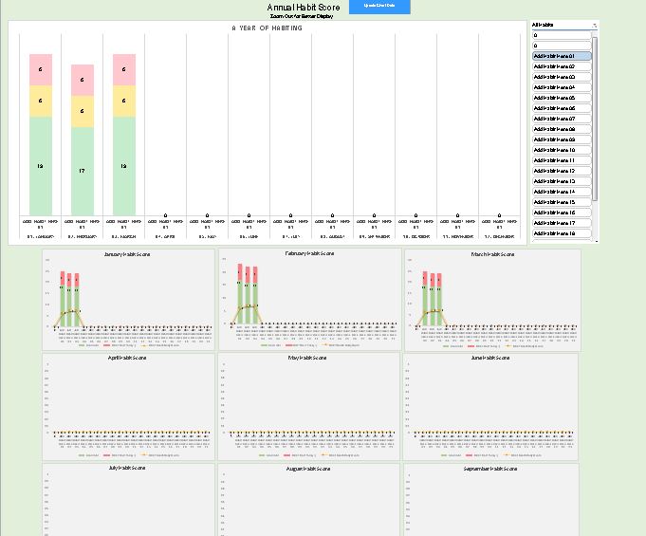The width and height of the screenshot is (646, 536).
Task: Select the June Habit Score chart title
Action: click(490, 358)
